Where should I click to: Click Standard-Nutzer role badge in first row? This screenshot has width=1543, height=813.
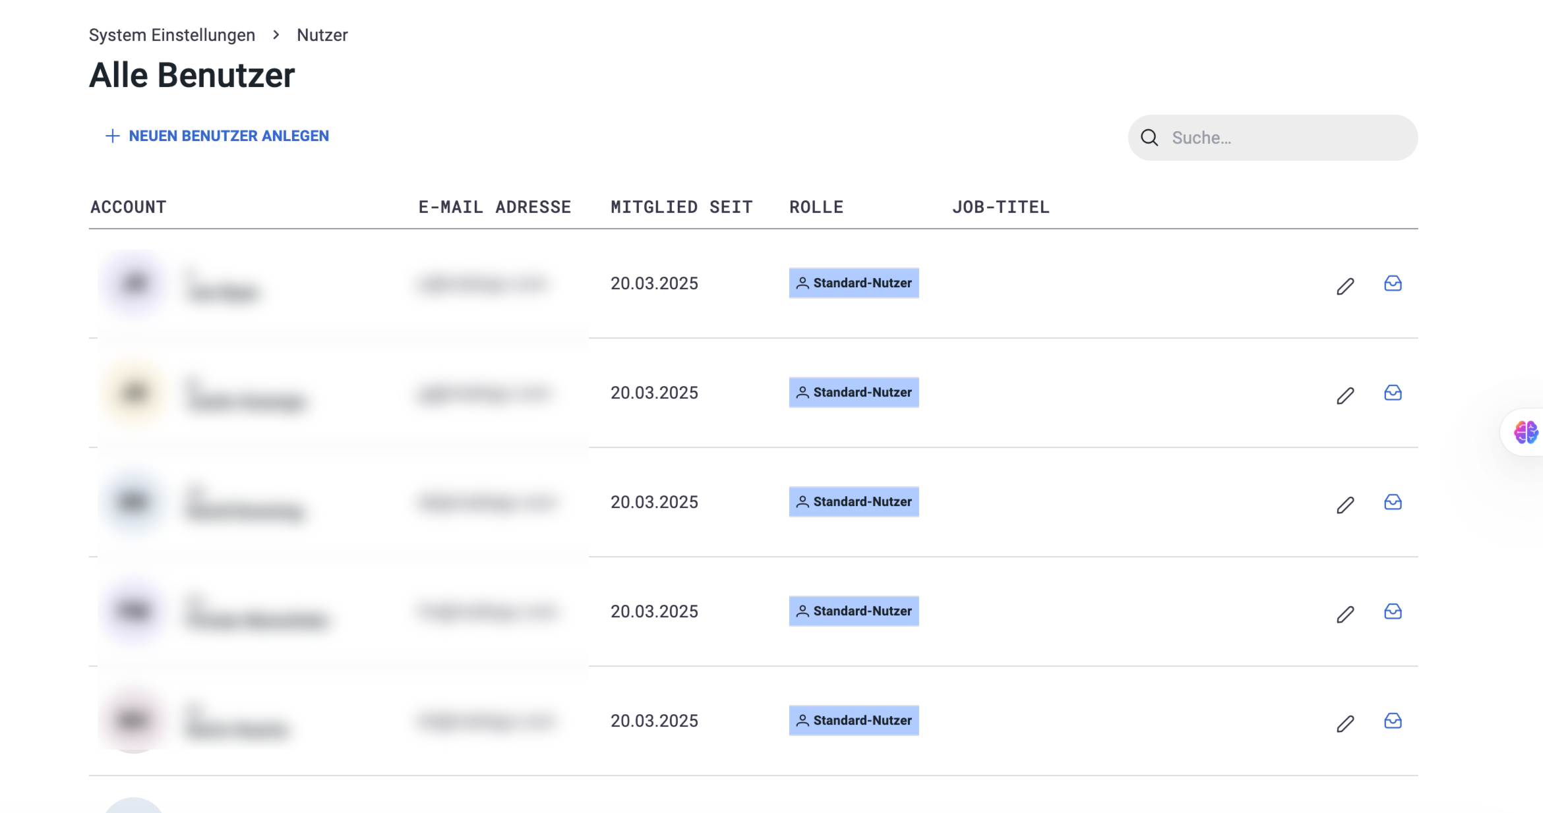click(854, 283)
